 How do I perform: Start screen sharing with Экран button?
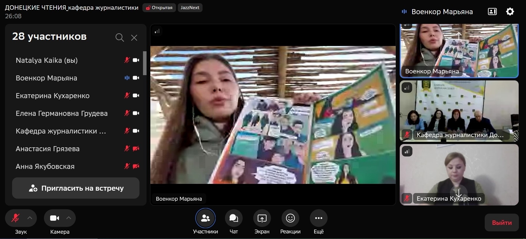coord(262,218)
